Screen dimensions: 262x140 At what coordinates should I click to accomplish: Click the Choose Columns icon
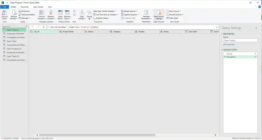(41, 13)
